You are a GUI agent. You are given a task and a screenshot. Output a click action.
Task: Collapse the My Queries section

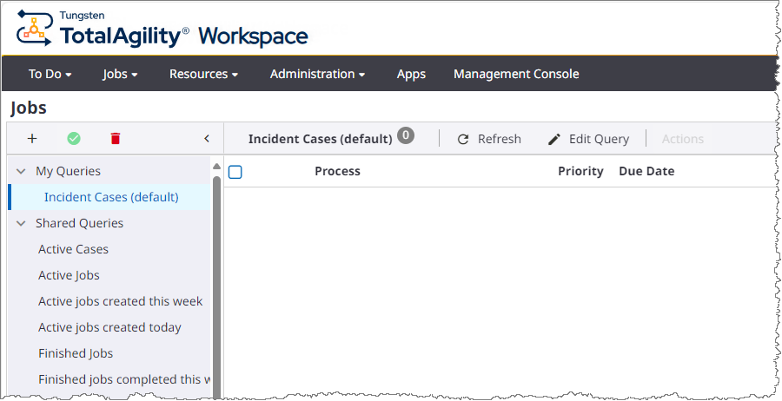point(21,172)
